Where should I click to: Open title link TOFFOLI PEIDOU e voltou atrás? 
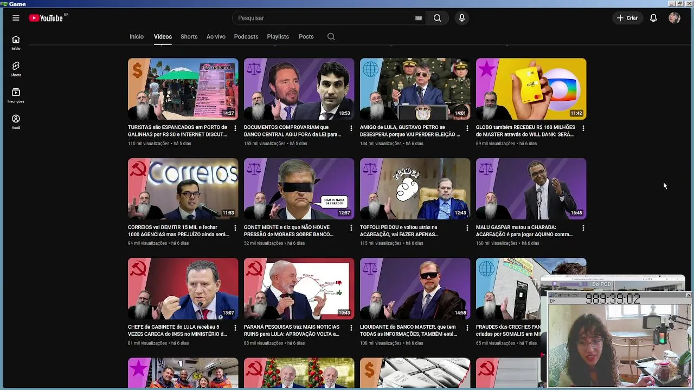[x=401, y=231]
